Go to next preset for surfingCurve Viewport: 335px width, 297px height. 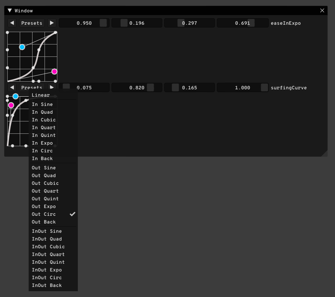click(52, 87)
